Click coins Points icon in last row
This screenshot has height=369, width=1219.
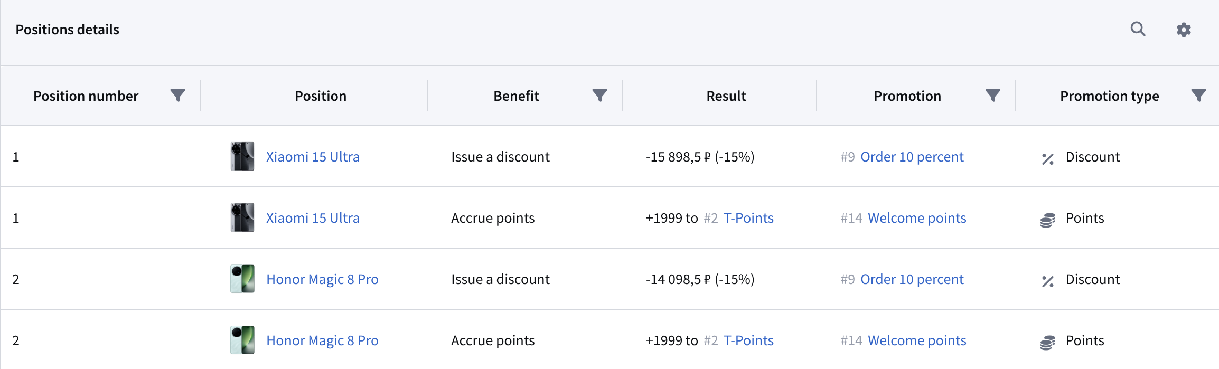coord(1048,342)
